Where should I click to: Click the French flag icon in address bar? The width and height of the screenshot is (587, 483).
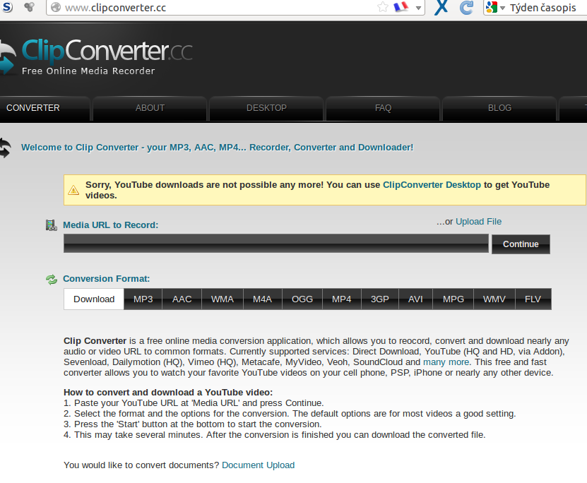click(x=401, y=8)
